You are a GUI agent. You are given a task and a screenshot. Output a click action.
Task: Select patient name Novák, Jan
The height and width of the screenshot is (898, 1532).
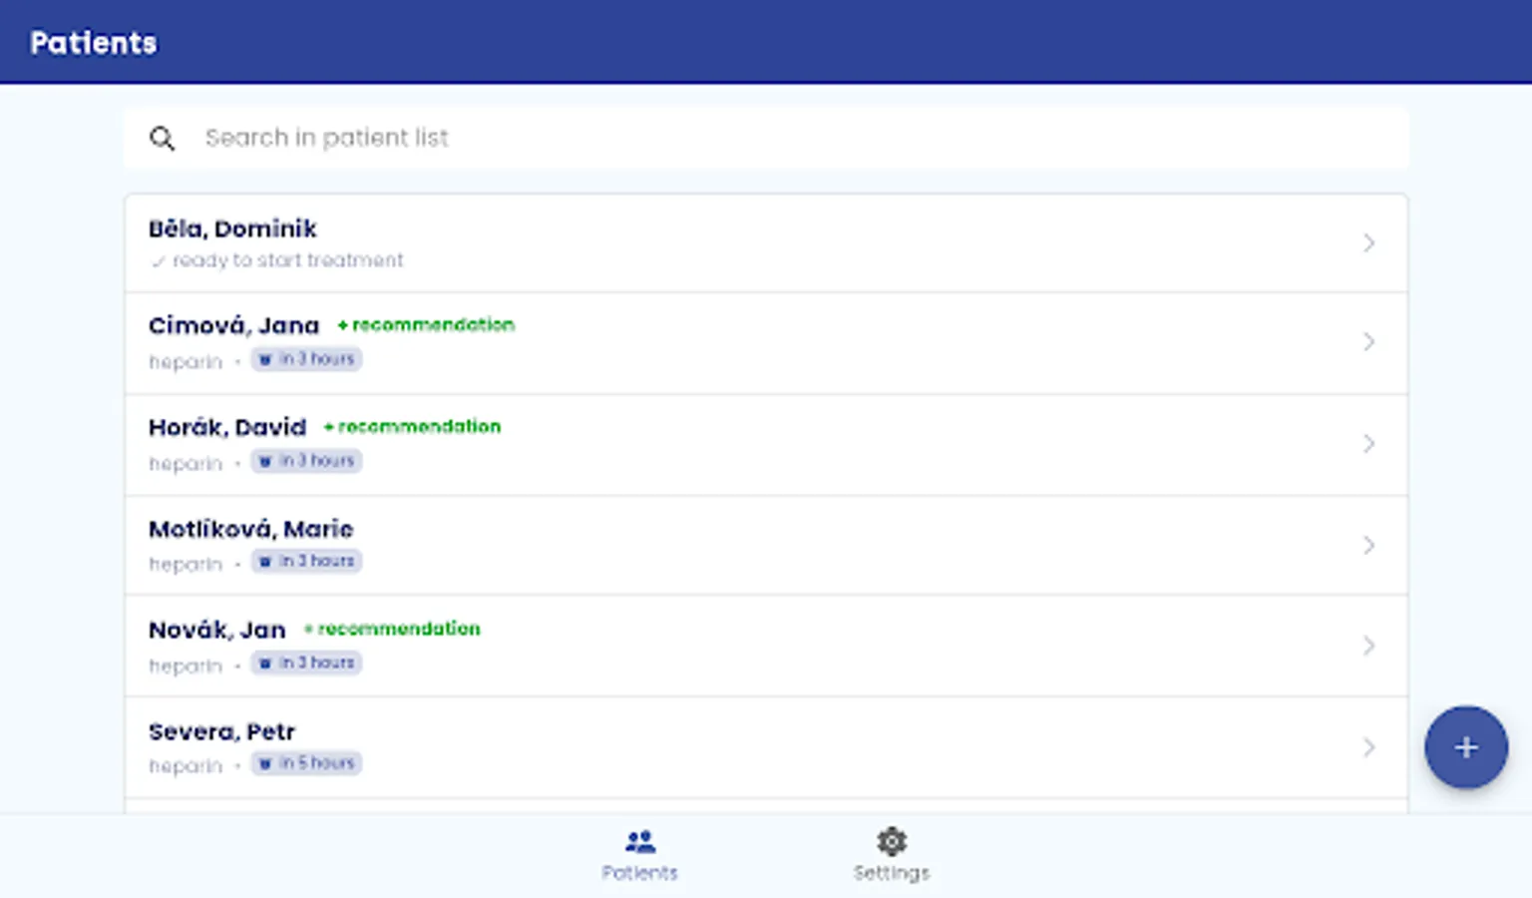click(217, 630)
